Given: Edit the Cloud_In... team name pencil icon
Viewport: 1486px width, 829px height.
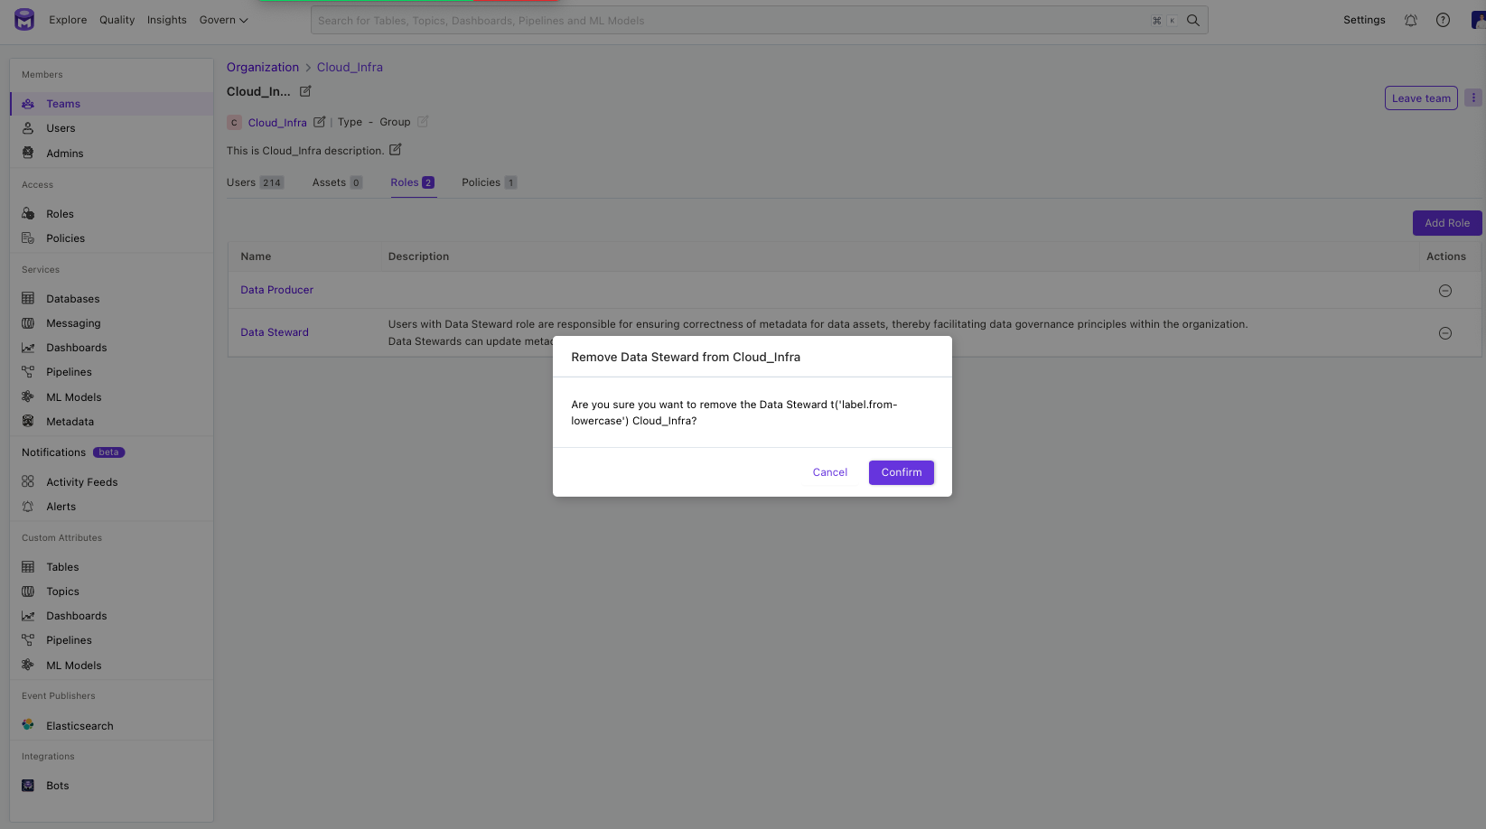Looking at the screenshot, I should [305, 91].
